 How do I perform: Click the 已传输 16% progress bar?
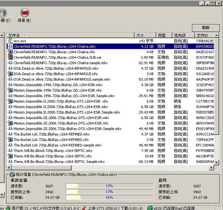click(110, 197)
